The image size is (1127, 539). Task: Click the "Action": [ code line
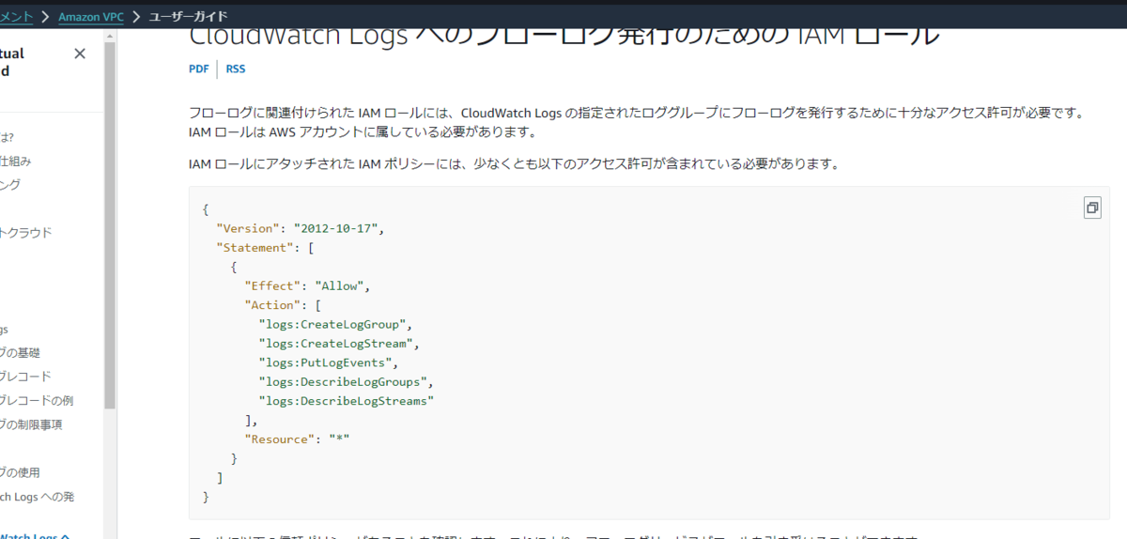pyautogui.click(x=283, y=305)
